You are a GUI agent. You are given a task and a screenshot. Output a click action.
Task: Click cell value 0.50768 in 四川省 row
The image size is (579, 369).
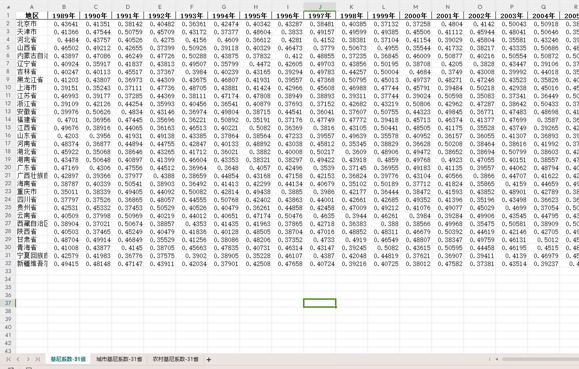224,199
